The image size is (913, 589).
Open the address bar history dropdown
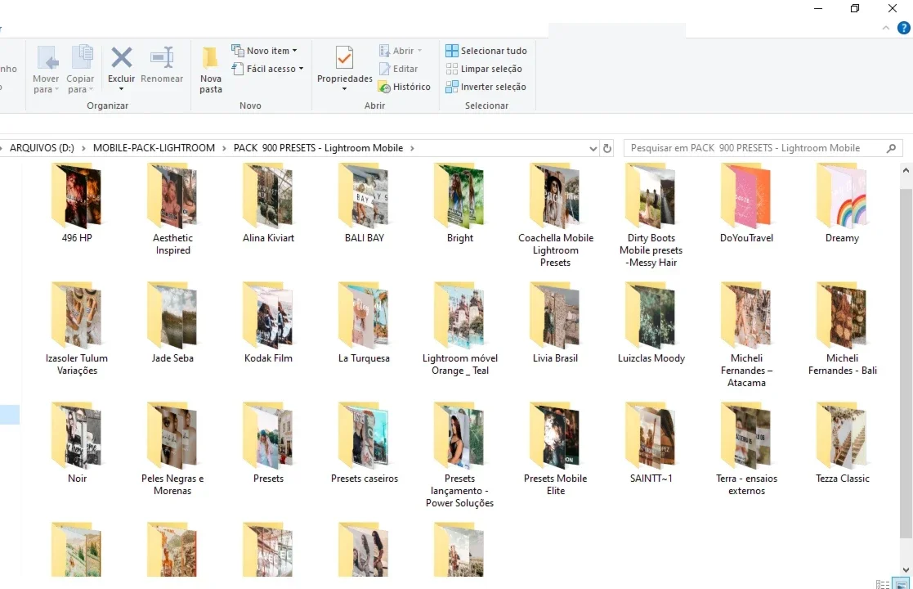[593, 149]
